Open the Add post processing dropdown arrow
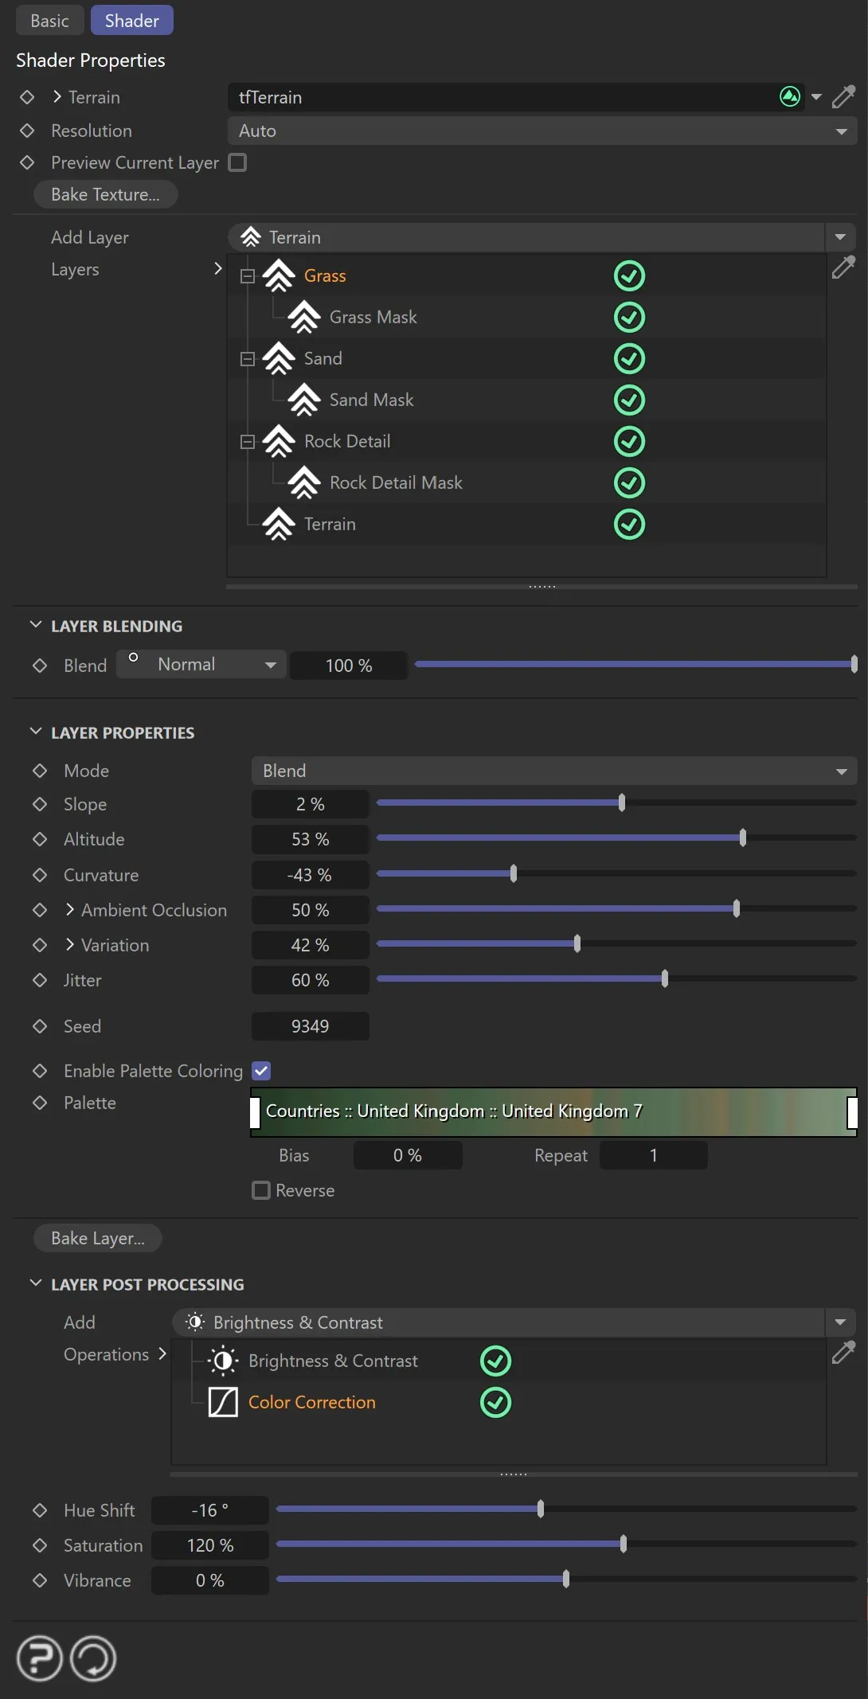 pos(840,1322)
